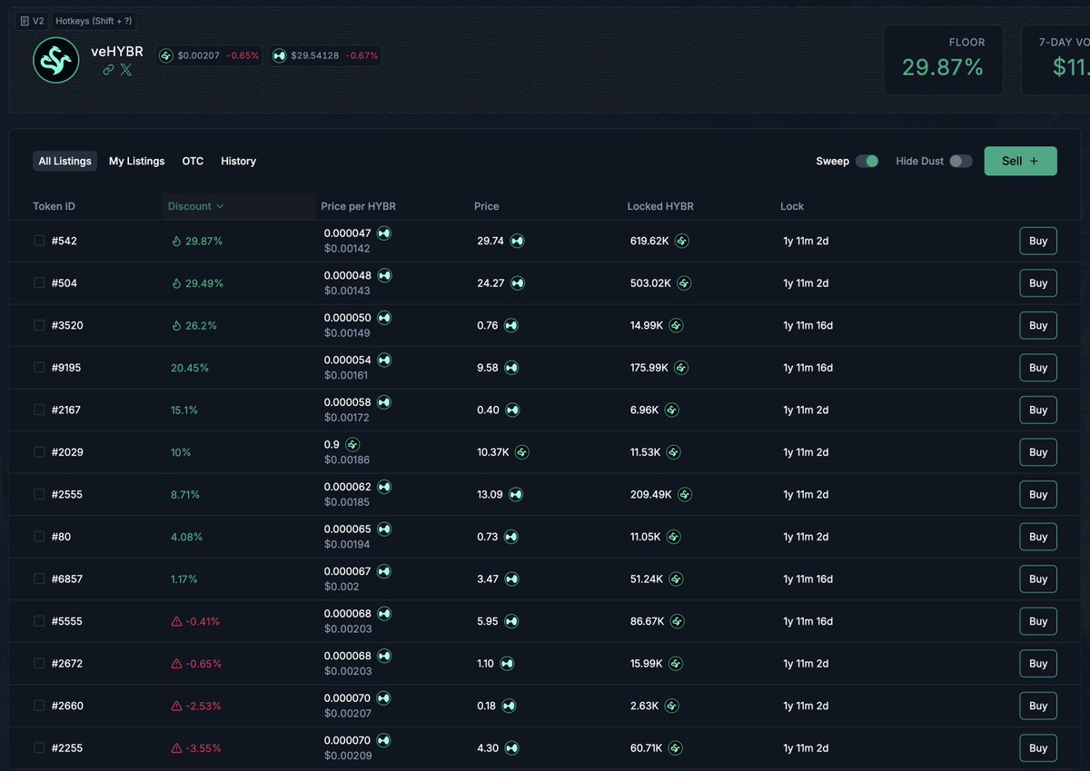
Task: Click the token icon next to price 24.27
Action: (518, 283)
